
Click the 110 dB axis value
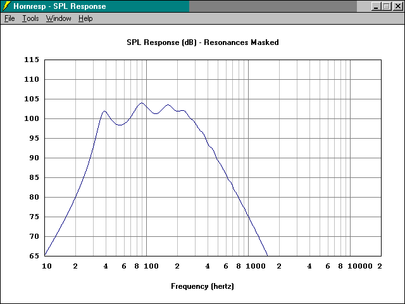(32, 79)
